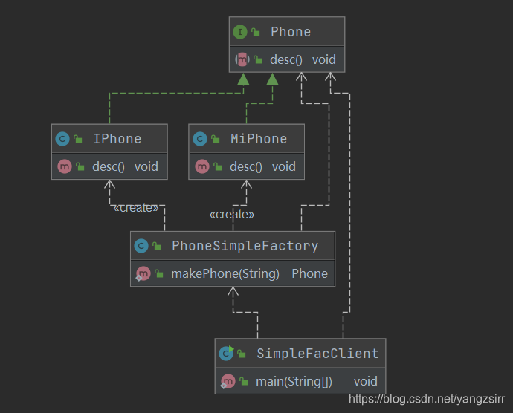This screenshot has width=513, height=413.
Task: Click the method icon beside IPhone desc()
Action: coord(65,167)
